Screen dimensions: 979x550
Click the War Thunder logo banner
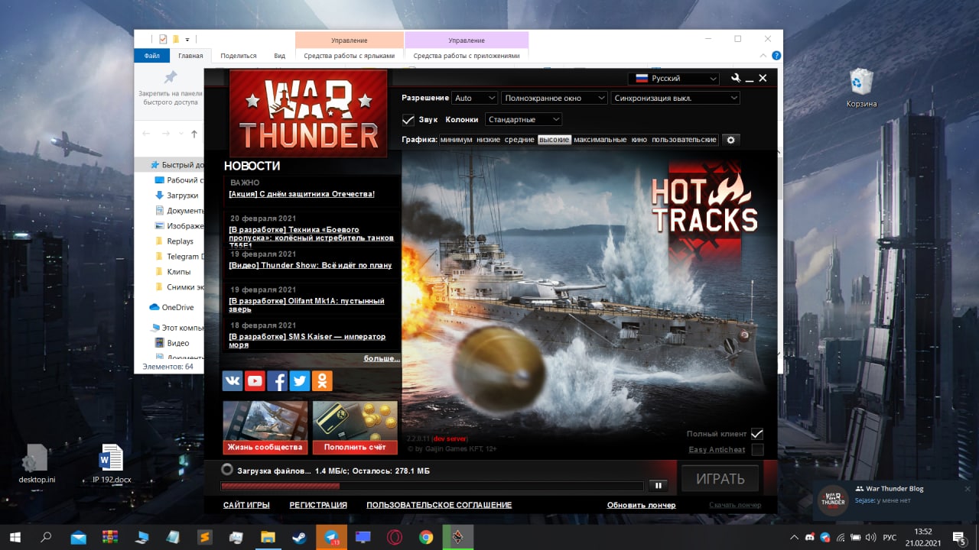tap(308, 113)
